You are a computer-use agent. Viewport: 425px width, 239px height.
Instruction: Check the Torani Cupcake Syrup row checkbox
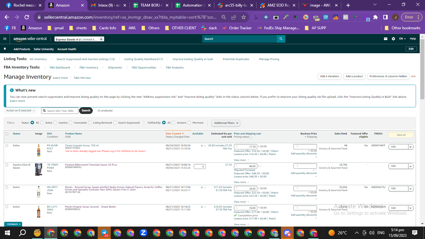click(7, 146)
